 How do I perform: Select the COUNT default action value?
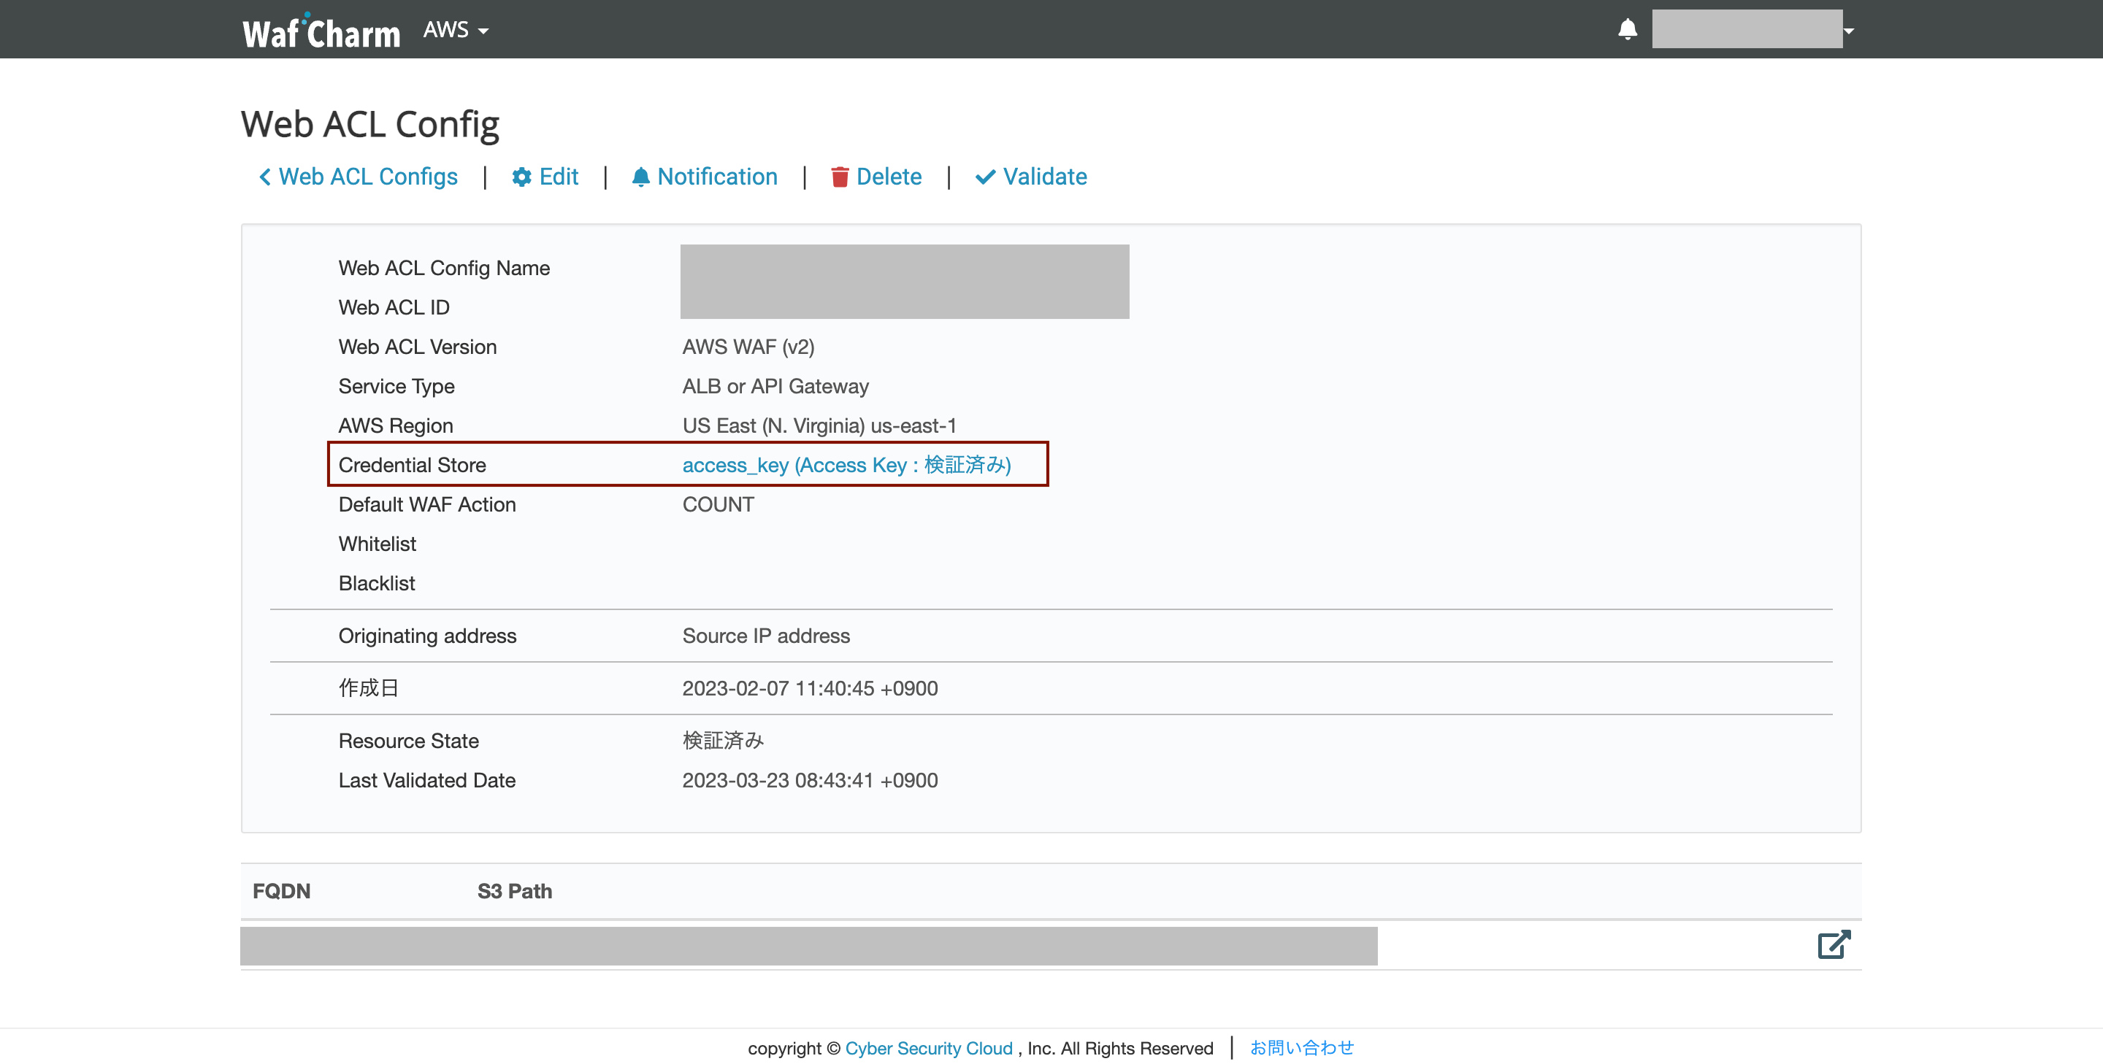[719, 505]
